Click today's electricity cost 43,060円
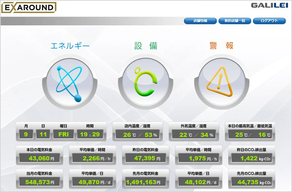Viewport: 292px width, 192px height. pyautogui.click(x=40, y=158)
